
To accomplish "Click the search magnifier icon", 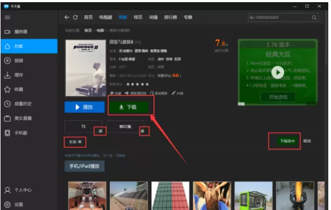I will pos(314,17).
